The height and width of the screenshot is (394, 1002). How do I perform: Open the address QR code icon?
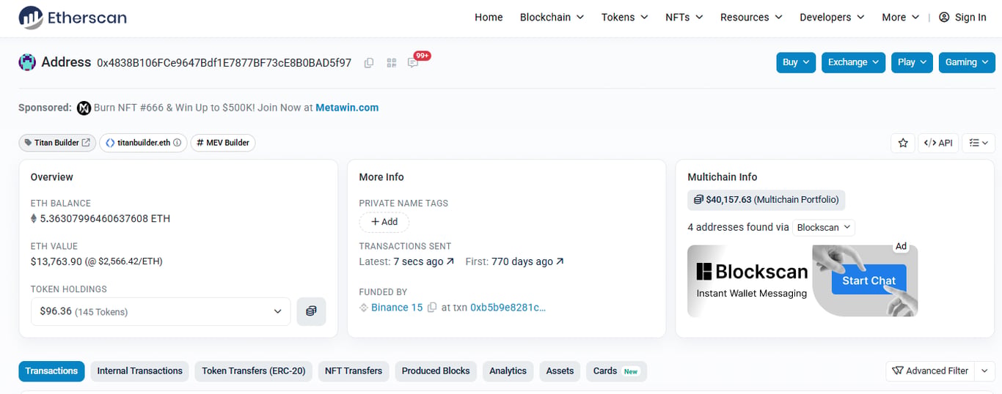(391, 63)
